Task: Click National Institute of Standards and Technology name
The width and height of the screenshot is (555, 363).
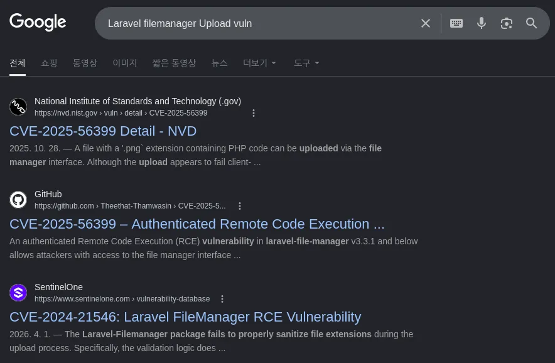Action: [137, 101]
